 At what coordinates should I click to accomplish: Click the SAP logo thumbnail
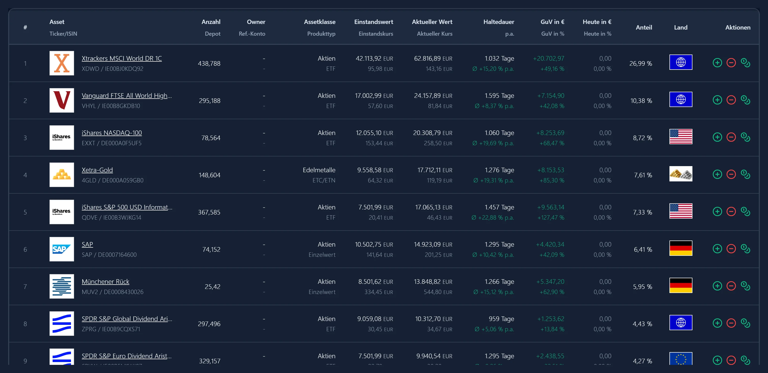point(62,249)
